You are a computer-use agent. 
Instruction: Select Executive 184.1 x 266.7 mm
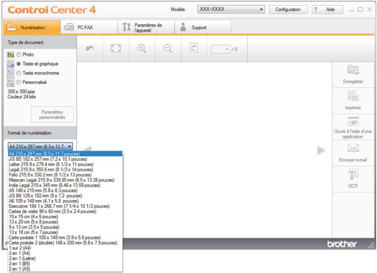point(65,206)
